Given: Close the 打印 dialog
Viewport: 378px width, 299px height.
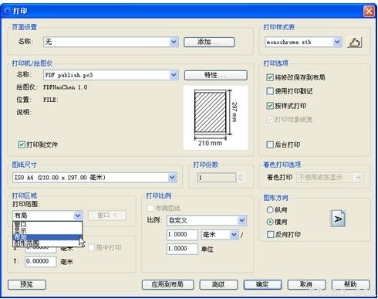Looking at the screenshot, I should [x=369, y=12].
